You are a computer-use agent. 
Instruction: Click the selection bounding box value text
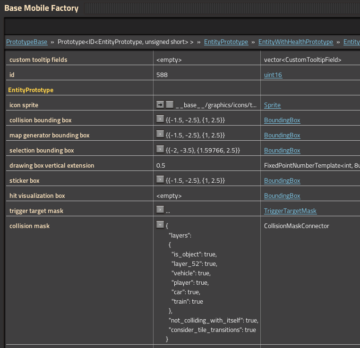pos(203,151)
